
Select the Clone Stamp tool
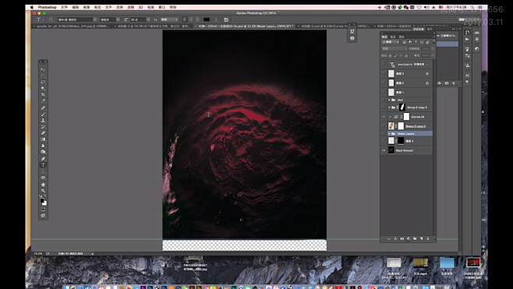43,120
